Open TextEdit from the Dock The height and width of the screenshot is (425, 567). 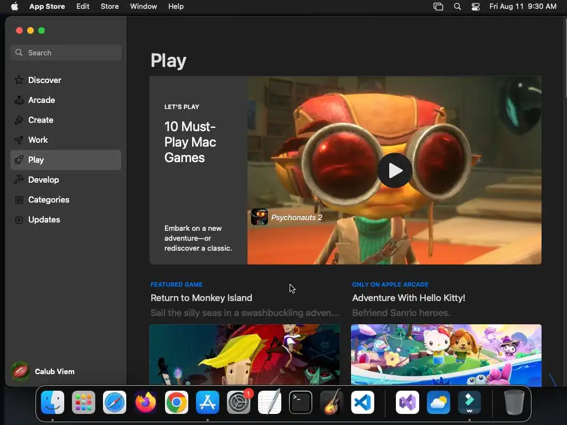pos(270,402)
